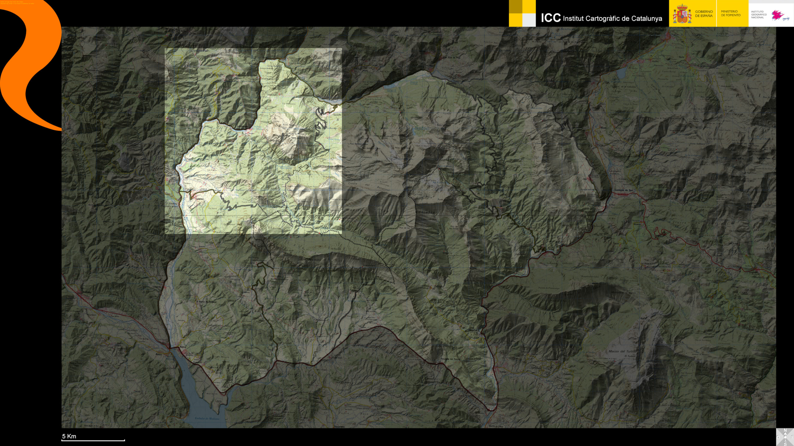
Task: Click the 5 Km scale bar
Action: [x=93, y=439]
